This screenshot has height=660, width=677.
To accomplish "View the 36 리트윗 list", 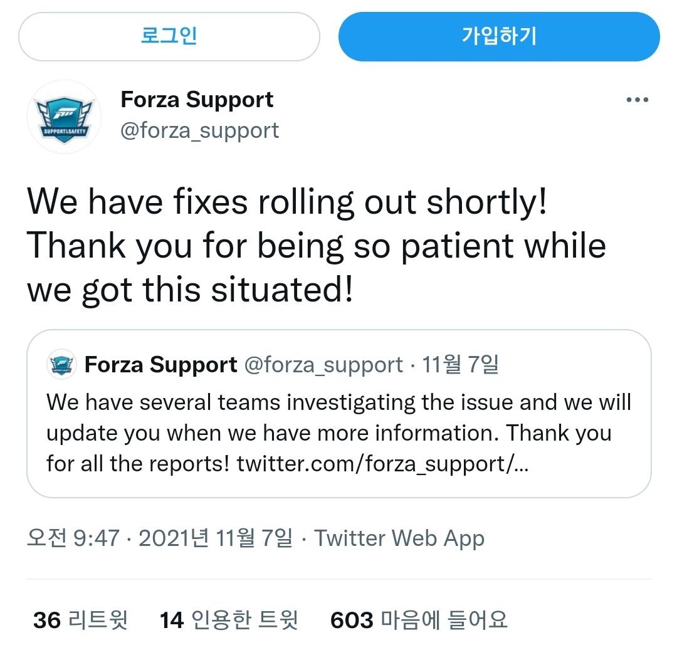I will click(x=80, y=620).
